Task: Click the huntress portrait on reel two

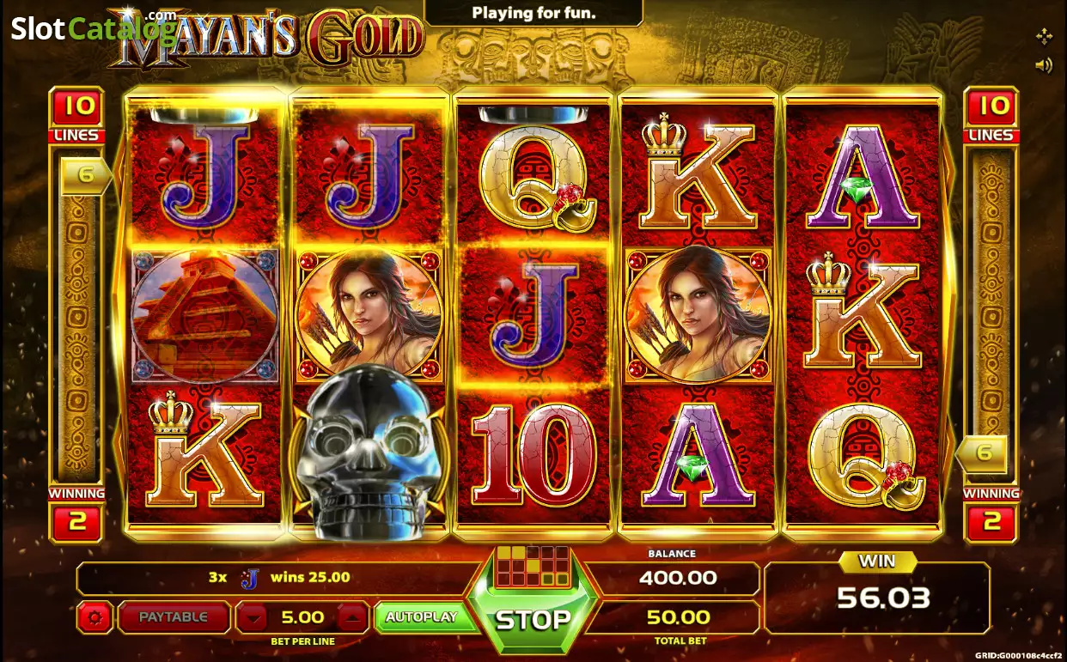Action: (x=369, y=314)
